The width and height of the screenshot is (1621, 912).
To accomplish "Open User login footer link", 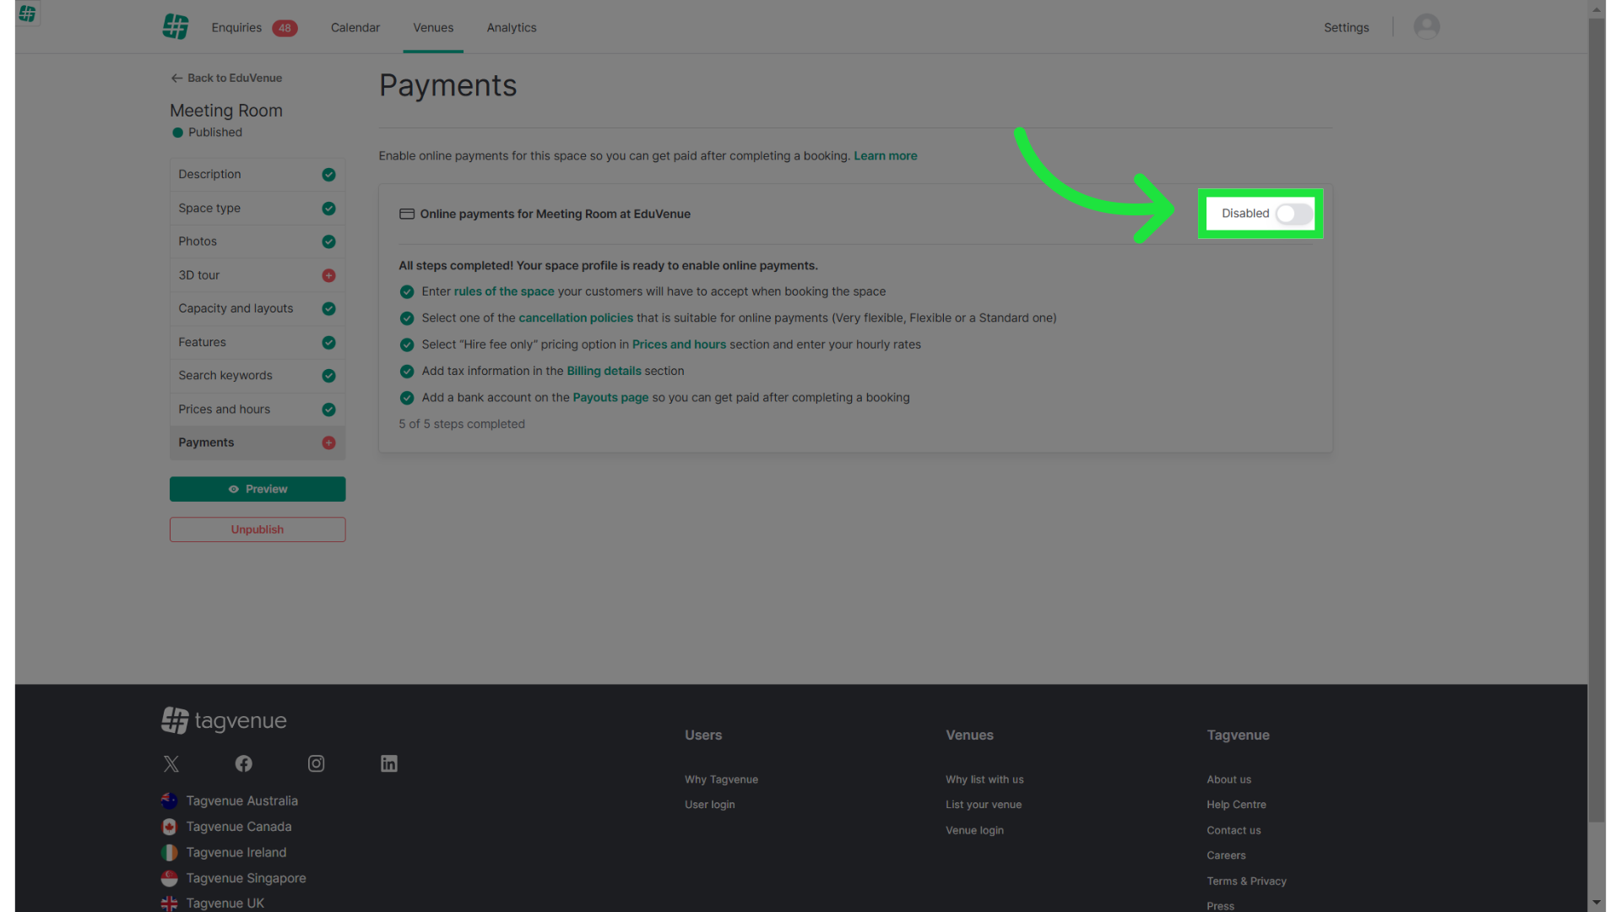I will [x=709, y=806].
